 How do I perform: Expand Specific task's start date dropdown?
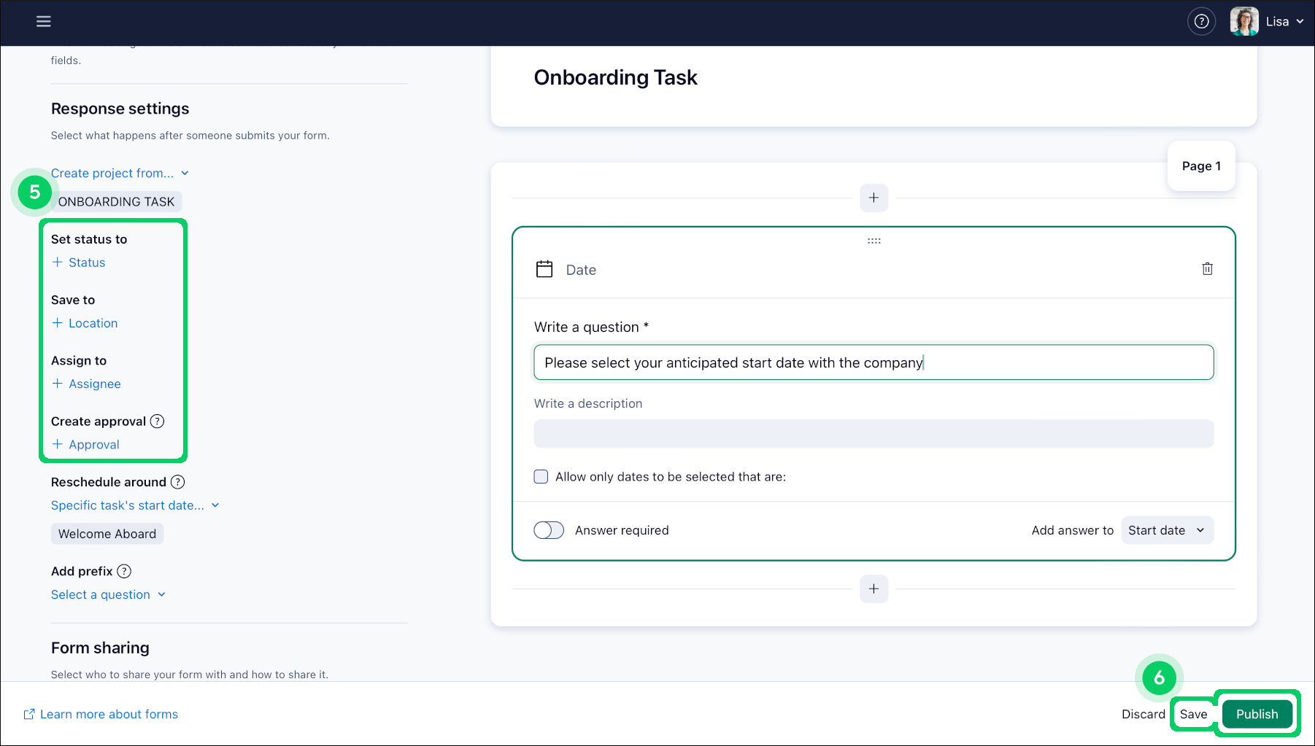[x=135, y=505]
